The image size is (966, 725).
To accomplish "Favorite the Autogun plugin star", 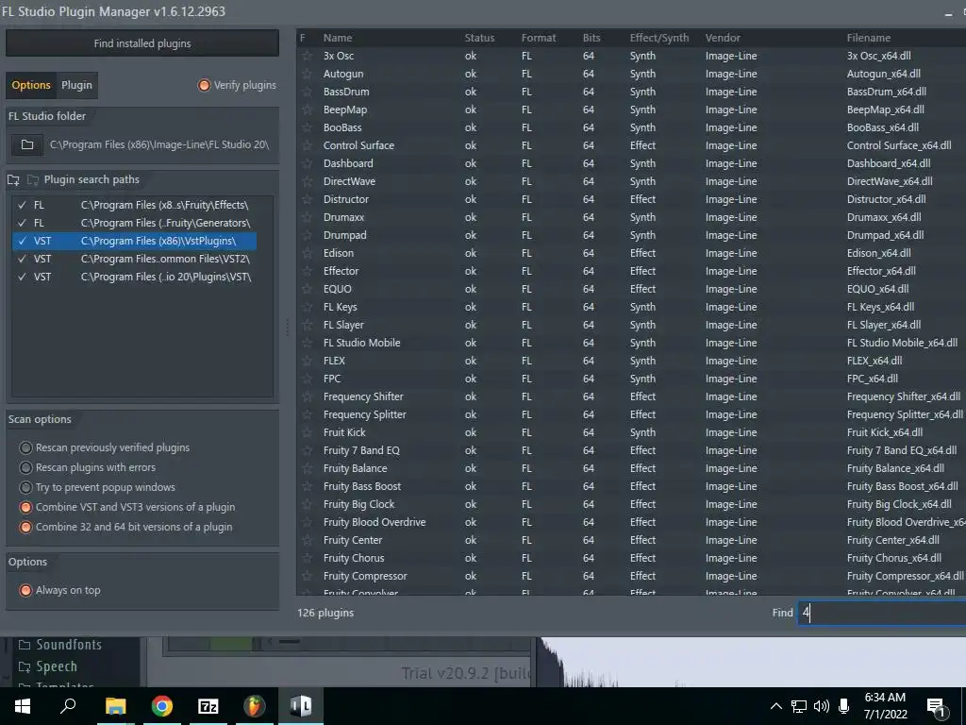I will 307,74.
